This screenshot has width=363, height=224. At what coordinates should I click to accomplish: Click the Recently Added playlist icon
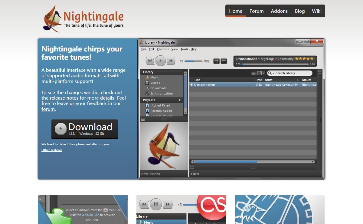147,111
